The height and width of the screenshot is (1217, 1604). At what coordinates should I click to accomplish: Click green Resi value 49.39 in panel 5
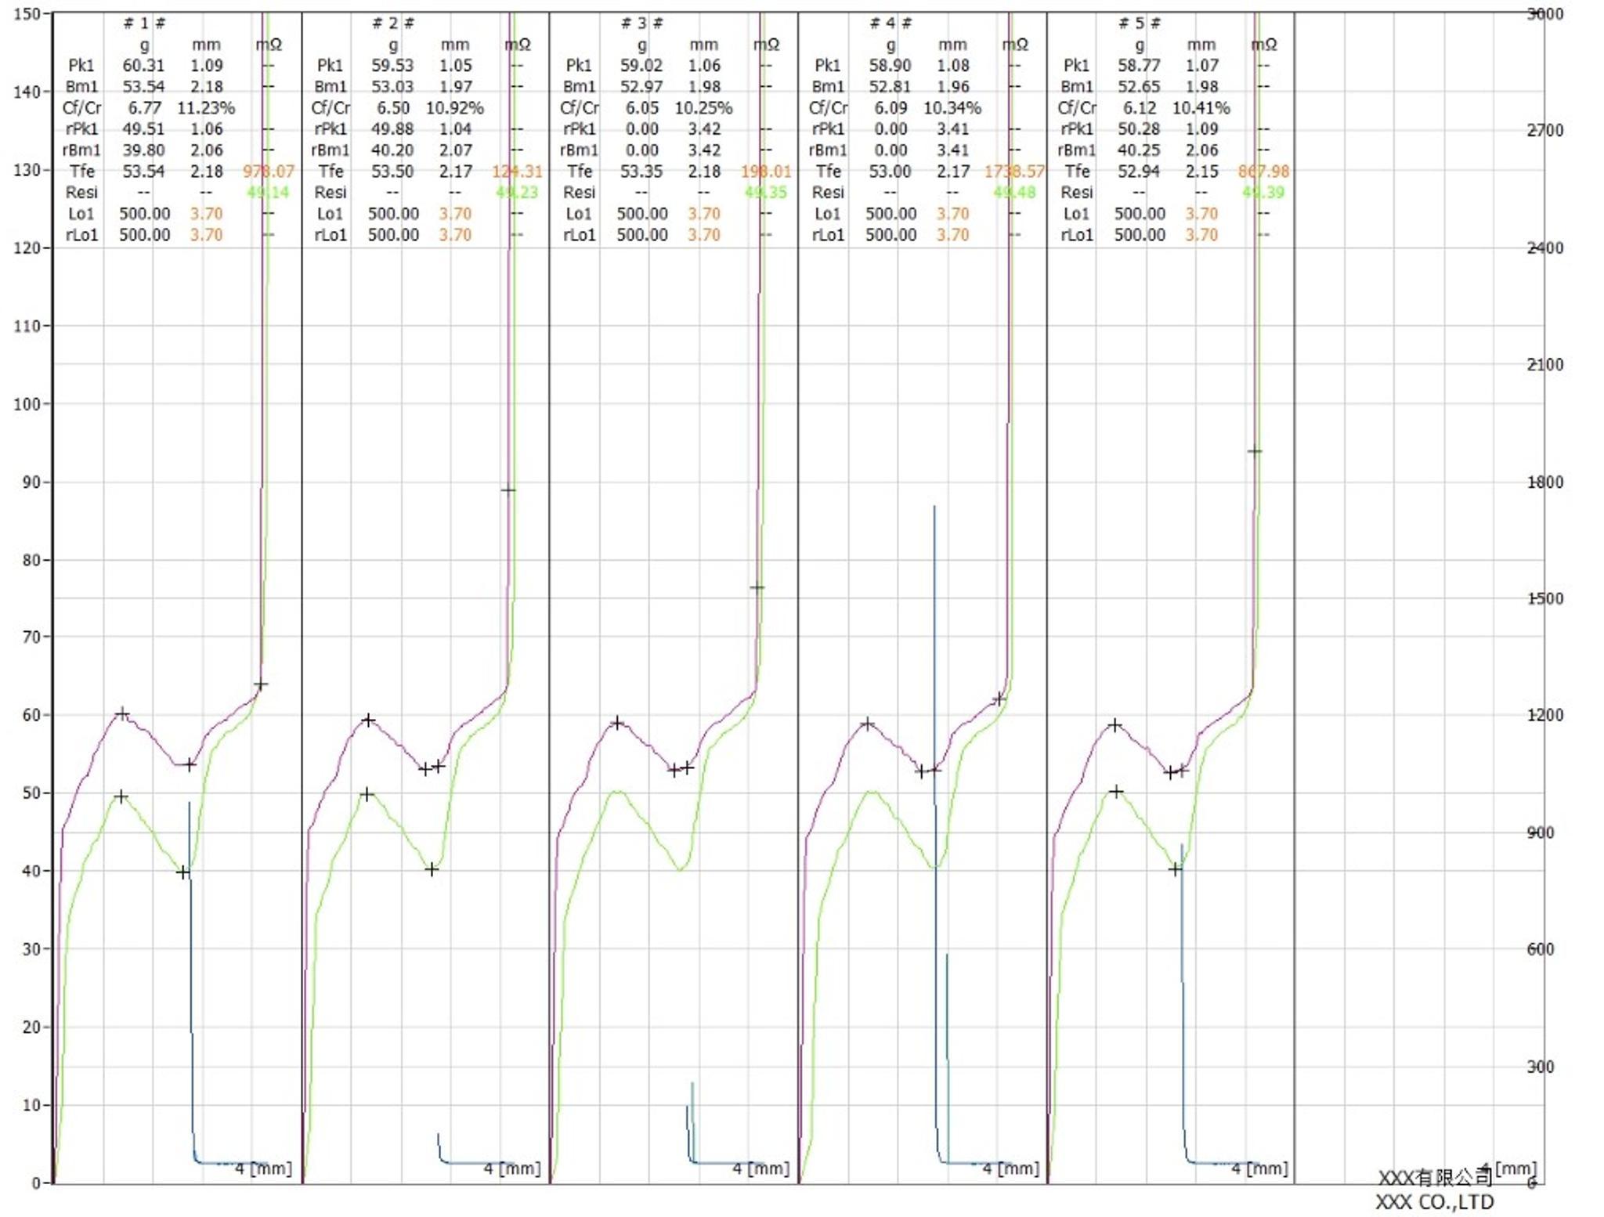1263,193
